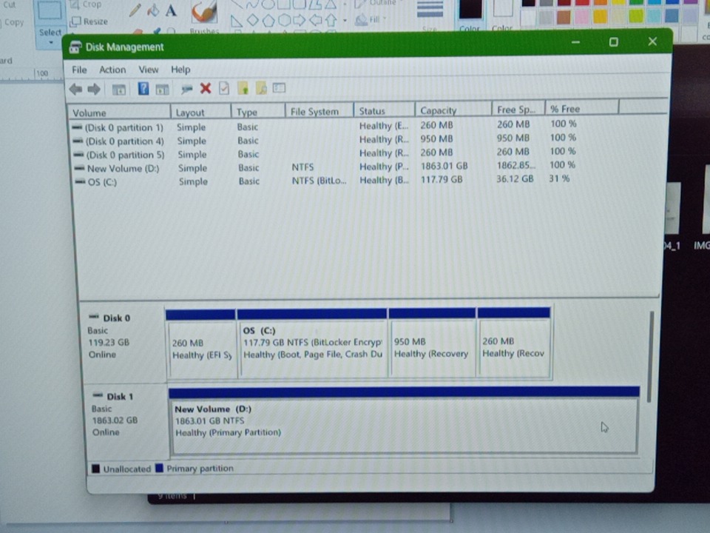The image size is (710, 533).
Task: Click the graphical pane vertical scrollbar
Action: 651,357
